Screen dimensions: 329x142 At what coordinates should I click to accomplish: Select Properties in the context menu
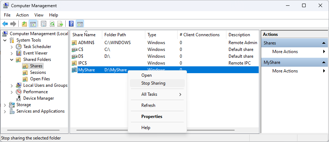[x=158, y=117]
